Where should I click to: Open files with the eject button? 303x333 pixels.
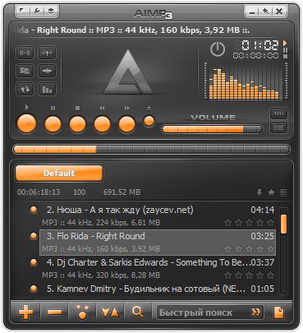(x=149, y=121)
